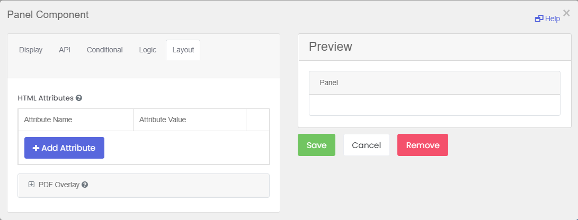This screenshot has width=578, height=220.
Task: Open the API tab
Action: point(65,50)
